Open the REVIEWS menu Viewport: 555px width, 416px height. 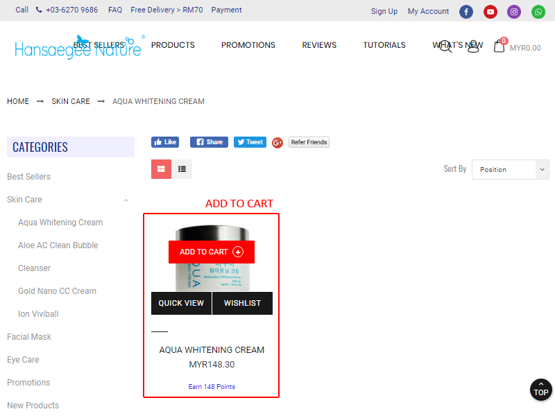(319, 45)
